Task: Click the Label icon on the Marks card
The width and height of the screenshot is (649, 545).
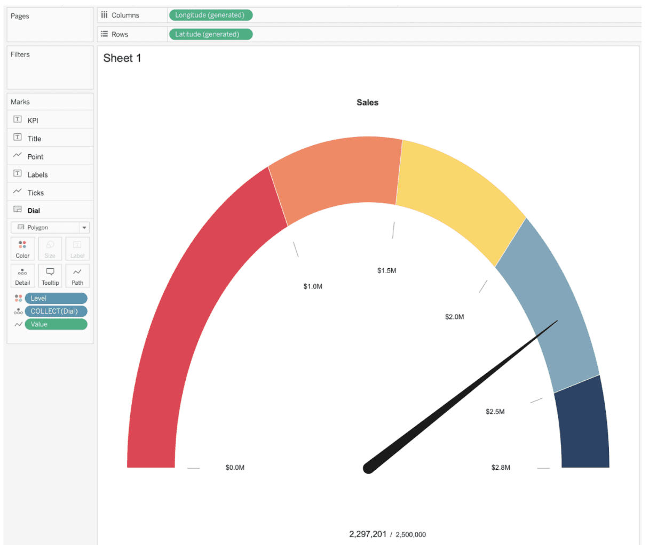Action: [77, 249]
